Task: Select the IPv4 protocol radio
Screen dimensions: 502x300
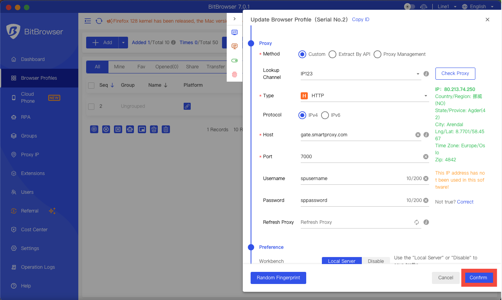Action: click(302, 115)
